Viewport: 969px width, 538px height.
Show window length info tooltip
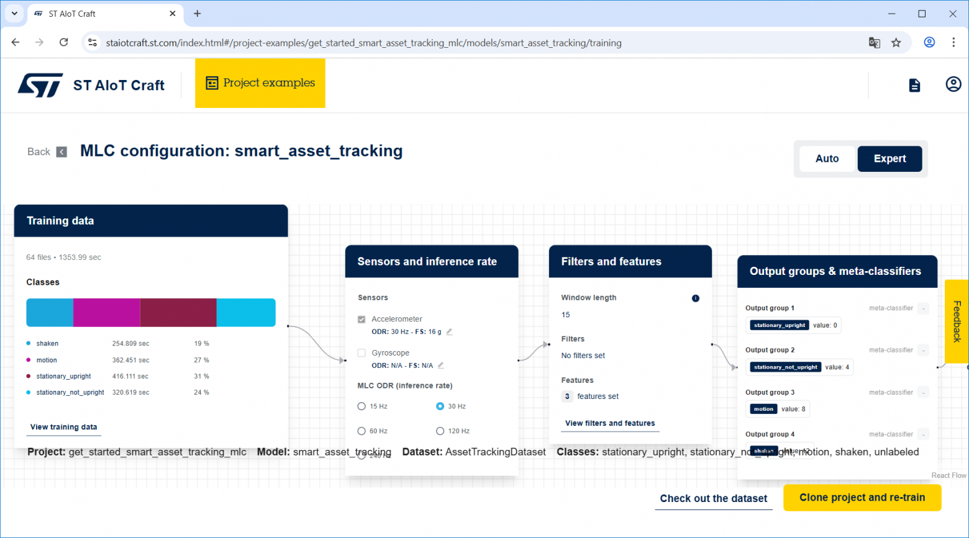696,298
